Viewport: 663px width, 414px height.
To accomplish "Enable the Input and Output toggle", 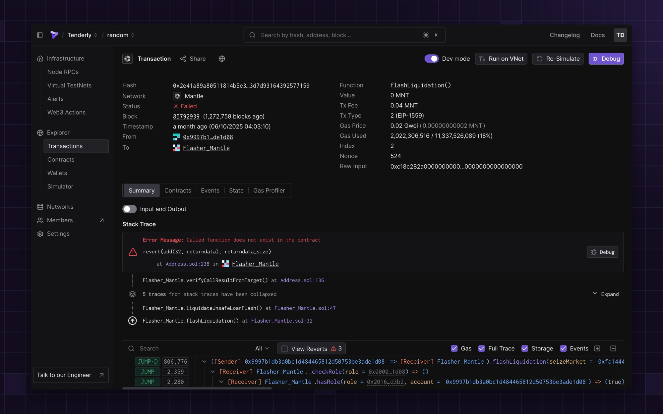I will coord(129,209).
